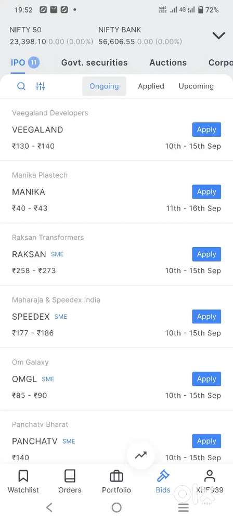
Task: Tap the Android home circle button
Action: point(116,508)
